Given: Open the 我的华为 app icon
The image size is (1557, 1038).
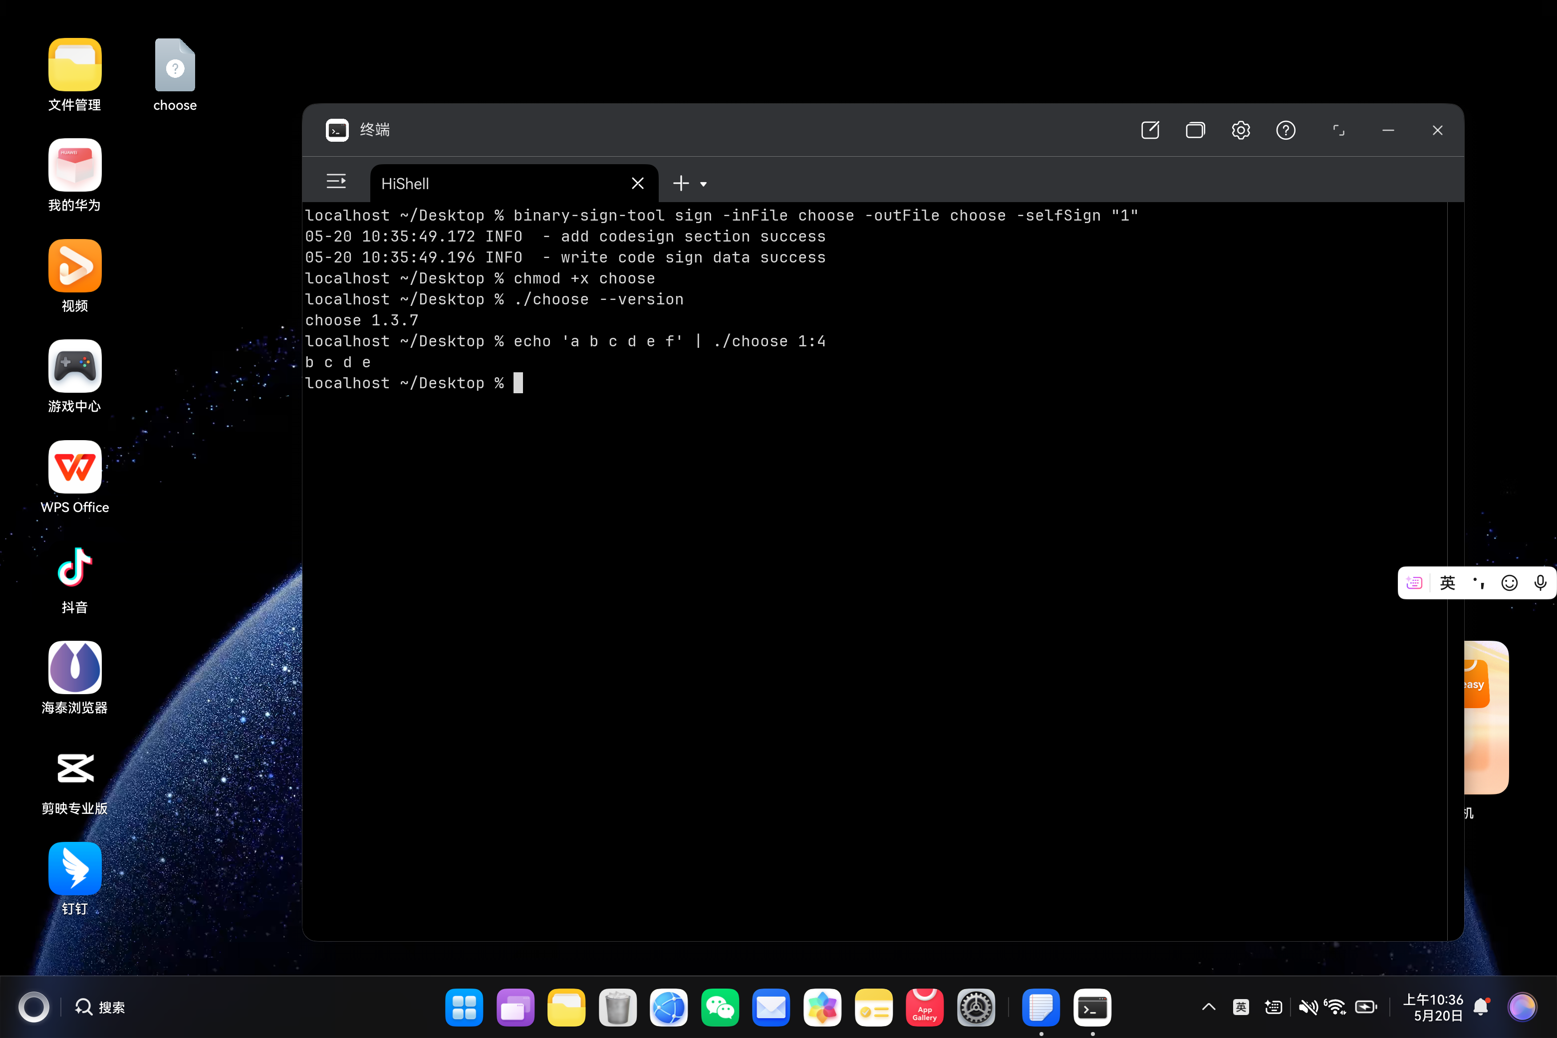Looking at the screenshot, I should pyautogui.click(x=75, y=165).
